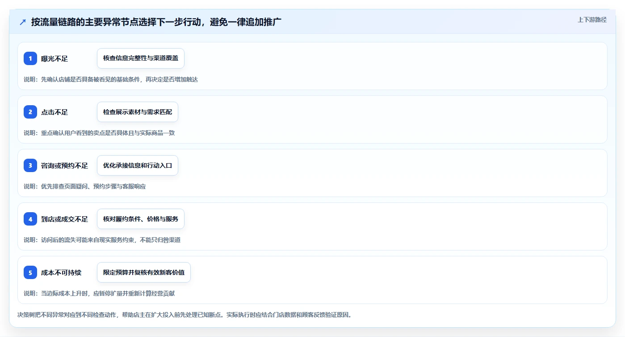Pick 限定预算并复核有效新客价值 action
Viewport: 625px width, 337px height.
click(x=144, y=272)
